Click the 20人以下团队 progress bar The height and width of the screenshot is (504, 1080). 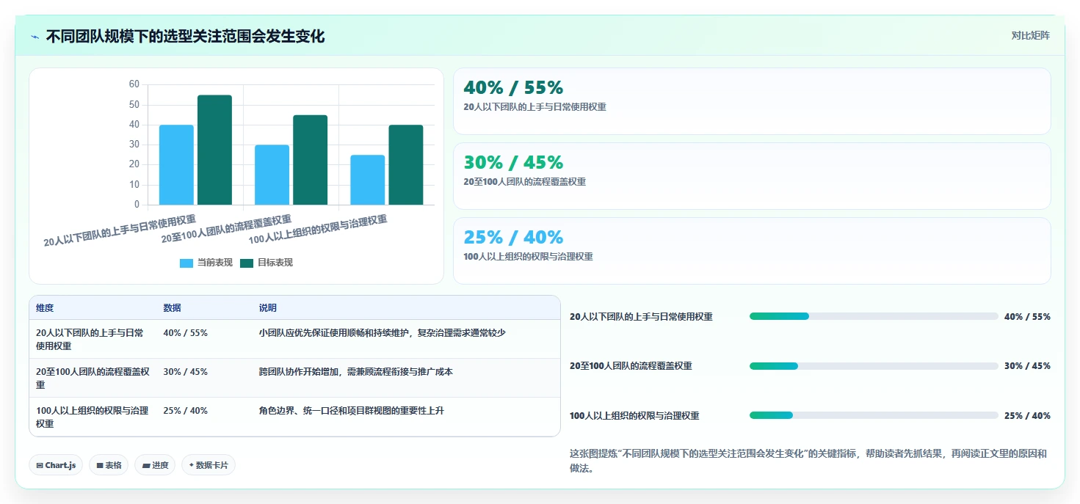[x=874, y=316]
